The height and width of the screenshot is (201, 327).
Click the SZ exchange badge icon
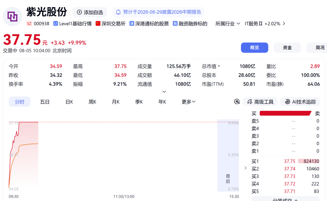pyautogui.click(x=29, y=24)
